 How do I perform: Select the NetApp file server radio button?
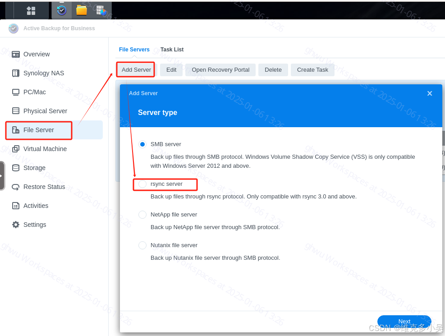coord(142,215)
